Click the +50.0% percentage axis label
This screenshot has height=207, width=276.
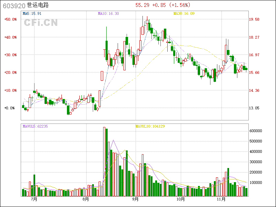coord(10,19)
